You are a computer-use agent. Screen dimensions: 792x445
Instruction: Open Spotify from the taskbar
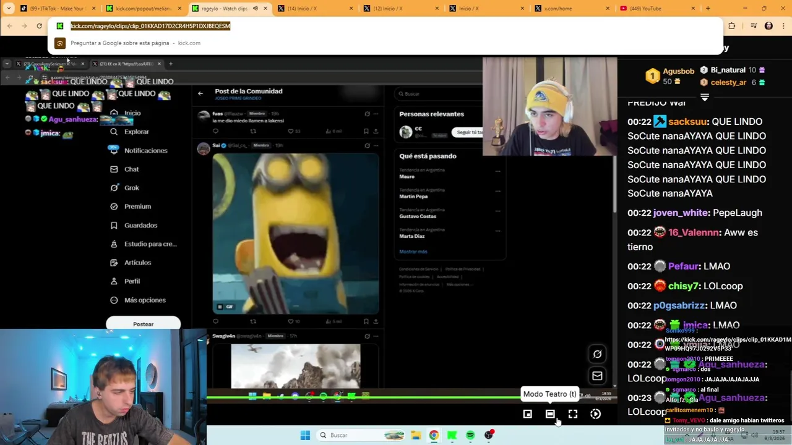click(470, 435)
